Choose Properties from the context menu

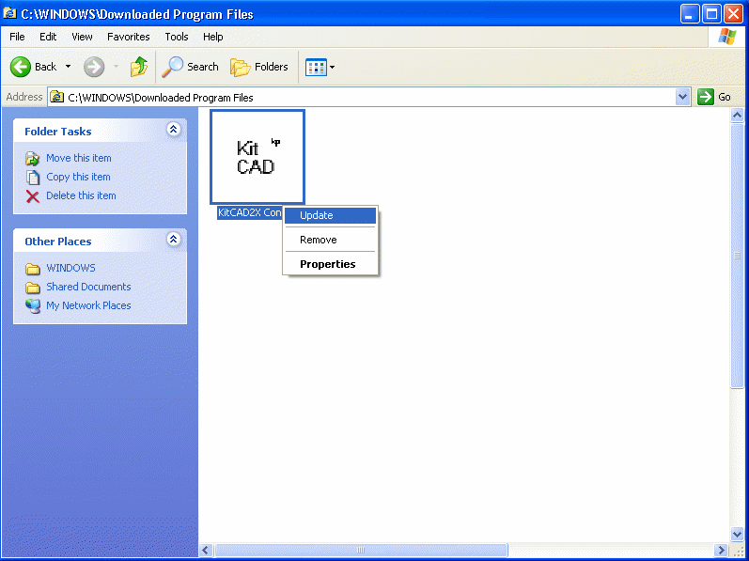pos(330,264)
